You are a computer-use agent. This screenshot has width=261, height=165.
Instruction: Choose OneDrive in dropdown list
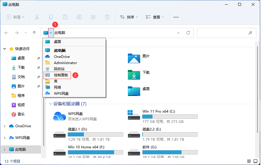[x=74, y=56]
